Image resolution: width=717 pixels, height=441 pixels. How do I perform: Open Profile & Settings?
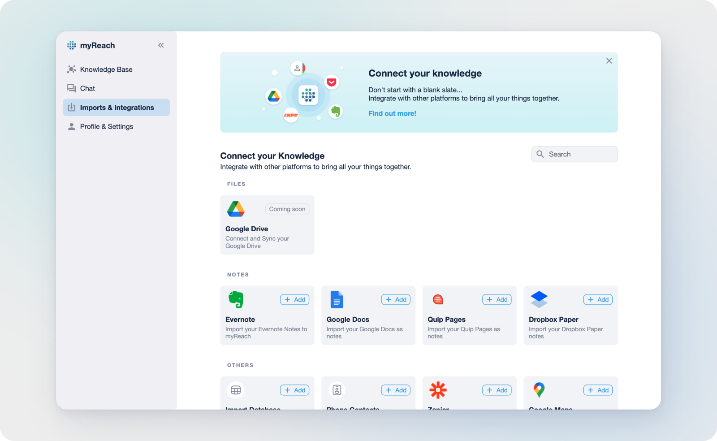(x=106, y=126)
